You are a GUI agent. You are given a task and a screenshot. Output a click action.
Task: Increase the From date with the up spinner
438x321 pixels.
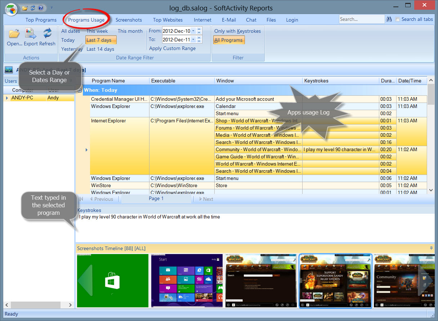pos(199,29)
